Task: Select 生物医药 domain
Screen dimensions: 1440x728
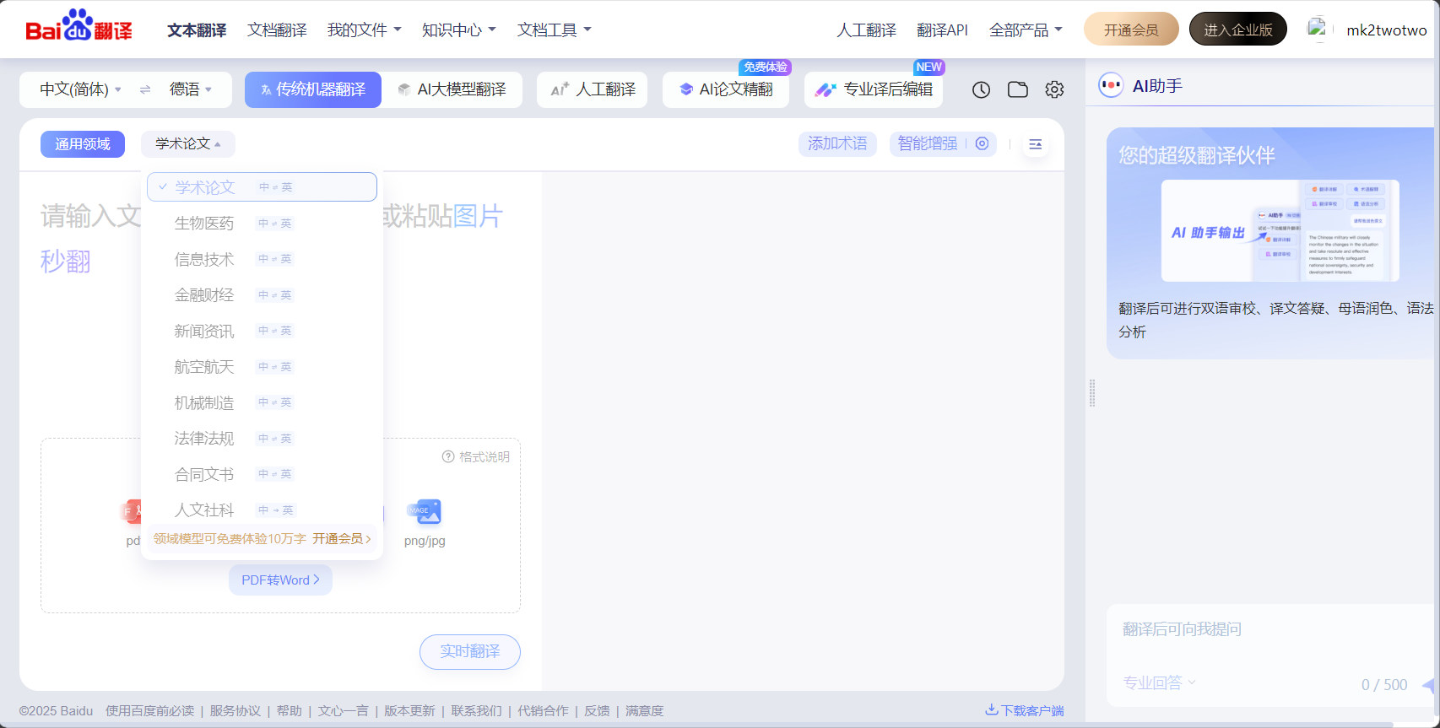Action: coord(262,224)
